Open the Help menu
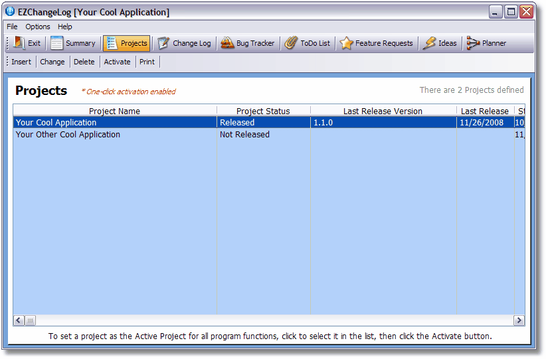Viewport: 546px width, 359px height. pos(65,27)
